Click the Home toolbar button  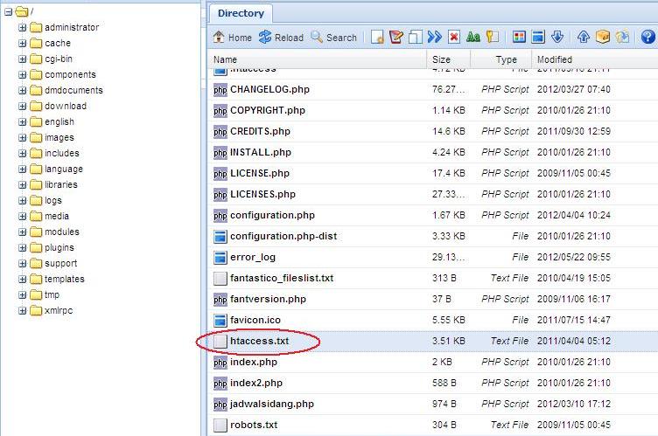232,38
